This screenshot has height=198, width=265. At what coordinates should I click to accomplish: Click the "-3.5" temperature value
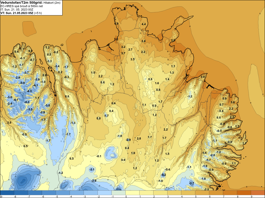30,109
